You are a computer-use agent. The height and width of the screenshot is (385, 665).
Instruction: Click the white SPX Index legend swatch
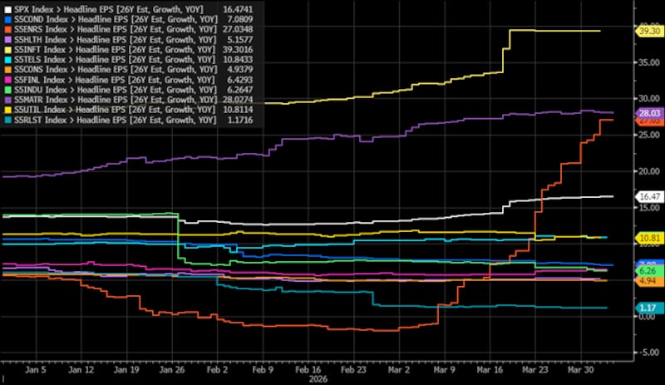(x=7, y=9)
